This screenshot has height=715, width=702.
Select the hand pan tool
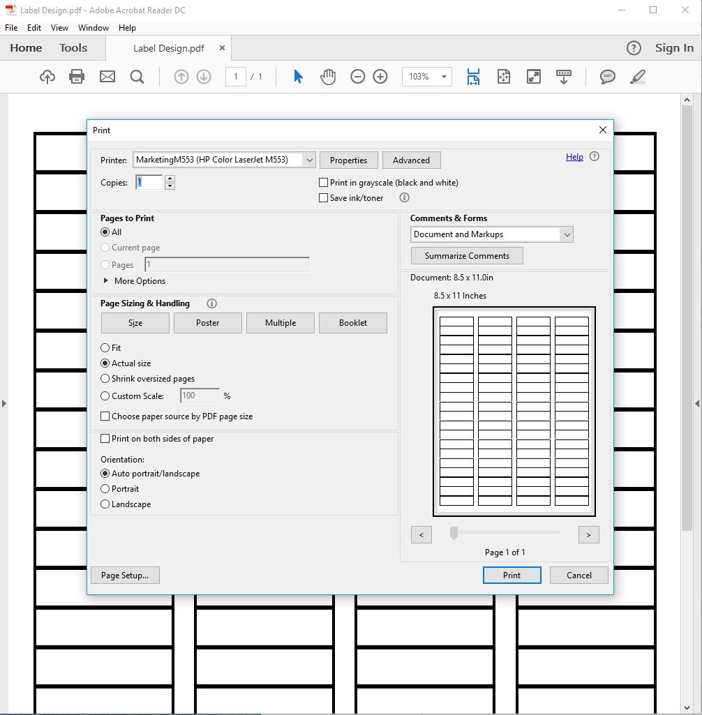[328, 77]
